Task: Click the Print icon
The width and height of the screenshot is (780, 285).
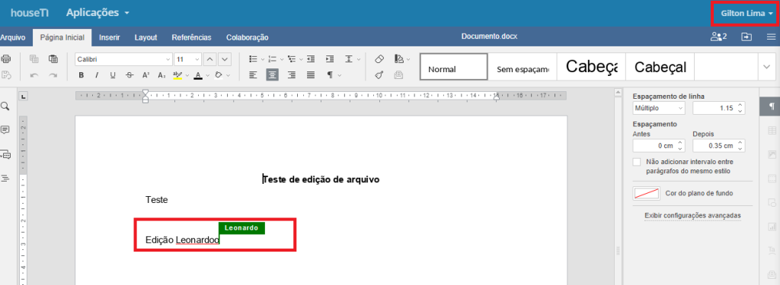Action: (x=6, y=59)
